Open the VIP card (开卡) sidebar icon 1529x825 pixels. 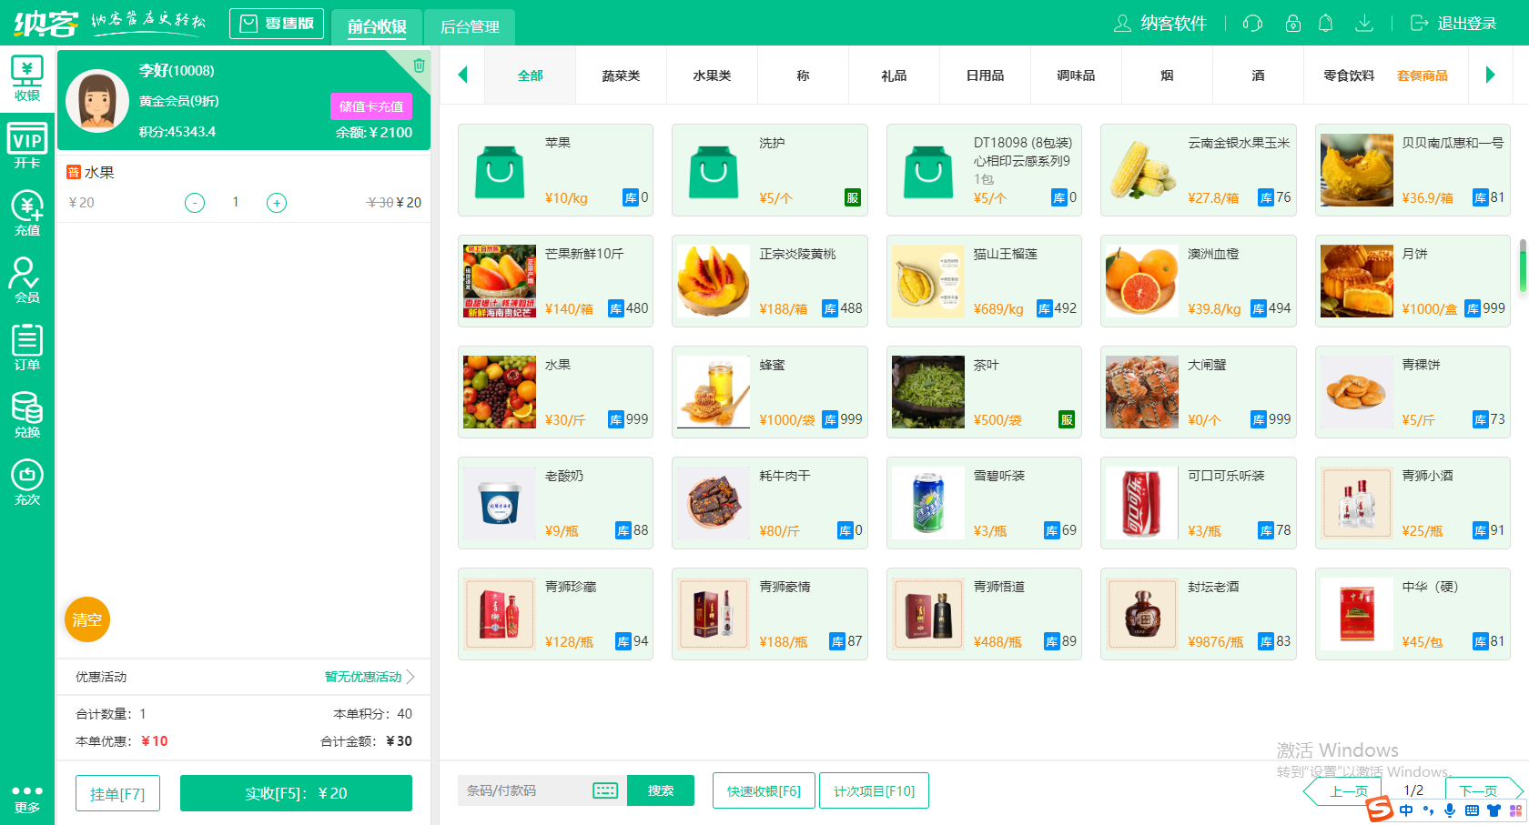[27, 146]
